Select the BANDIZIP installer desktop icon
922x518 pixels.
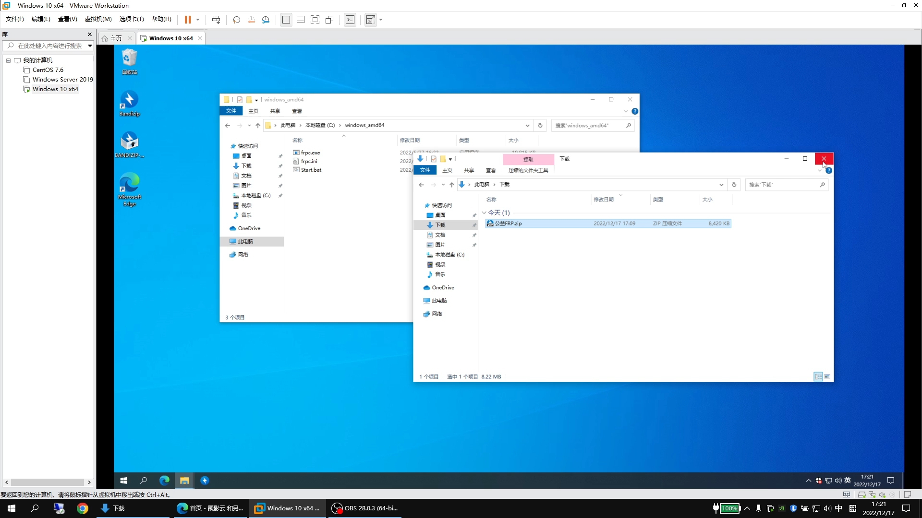[129, 144]
